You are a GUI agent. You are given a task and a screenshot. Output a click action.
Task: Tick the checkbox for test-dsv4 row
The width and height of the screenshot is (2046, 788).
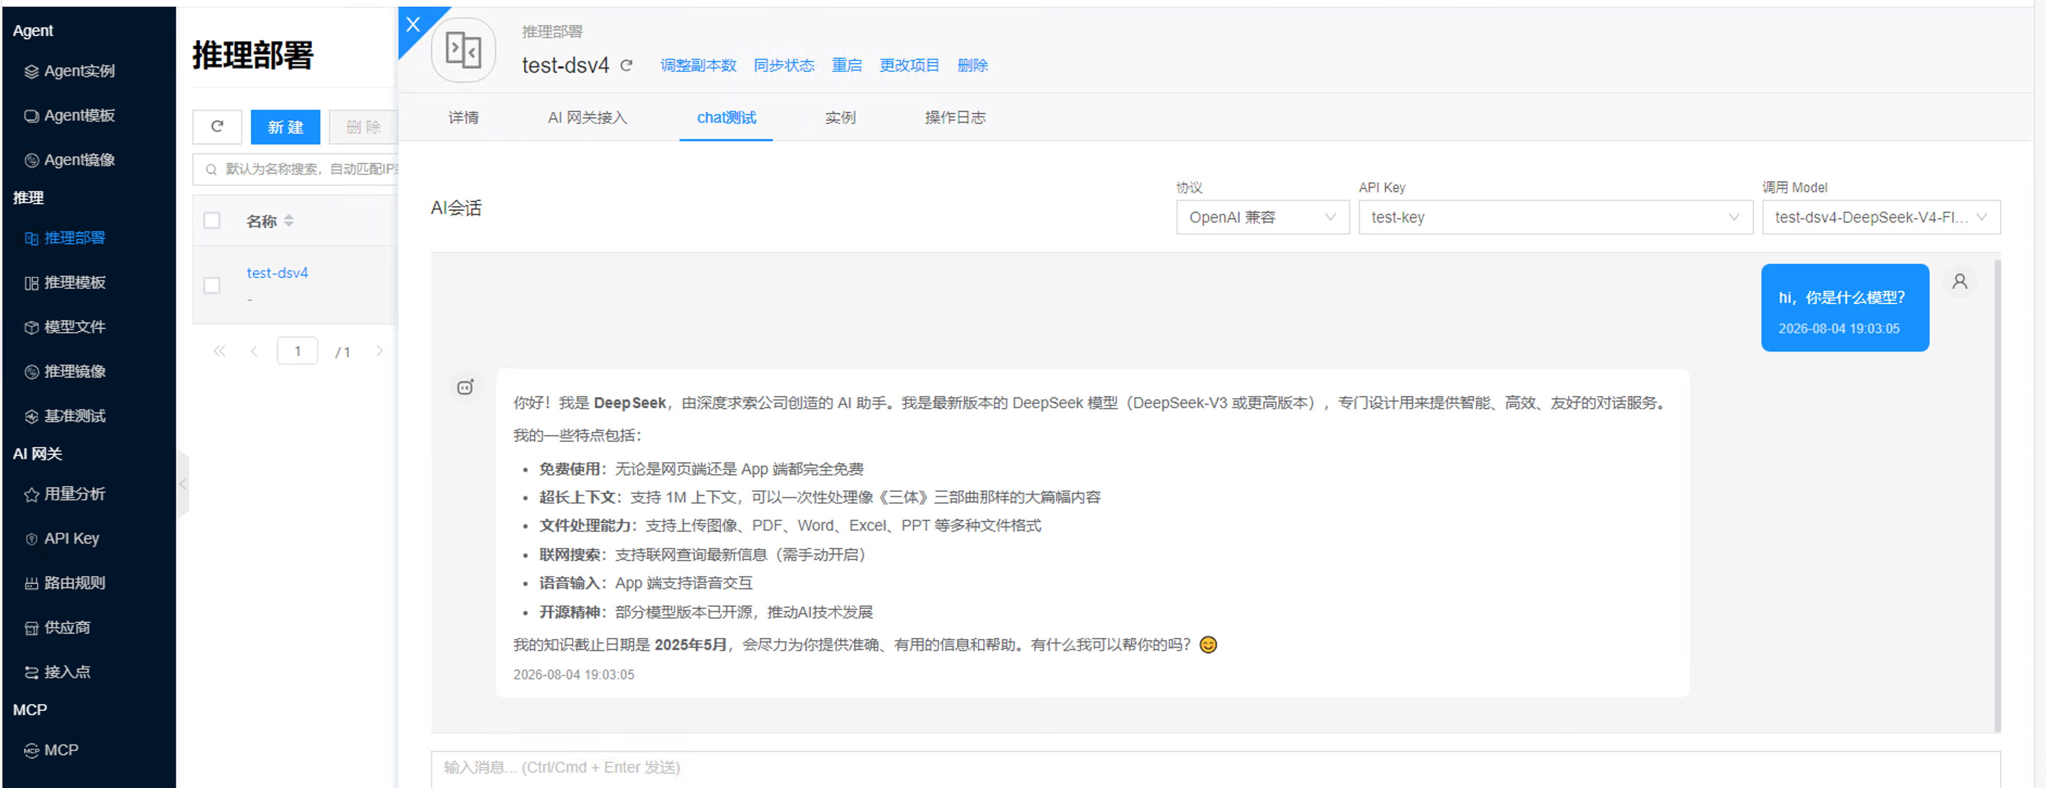pos(212,285)
